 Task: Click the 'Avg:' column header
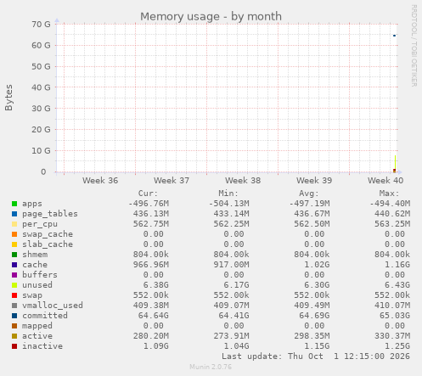(x=309, y=194)
